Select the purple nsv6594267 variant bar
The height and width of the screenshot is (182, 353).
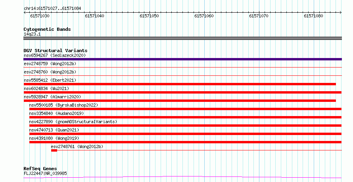tap(182, 59)
